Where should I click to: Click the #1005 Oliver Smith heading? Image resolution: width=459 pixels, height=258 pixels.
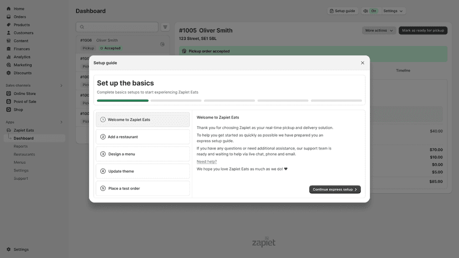[x=206, y=30]
